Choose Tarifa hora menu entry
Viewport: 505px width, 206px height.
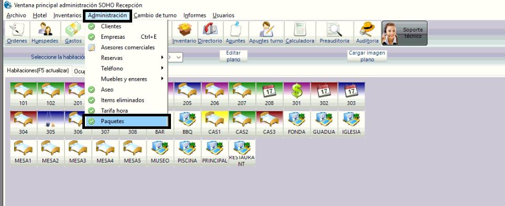[x=126, y=111]
